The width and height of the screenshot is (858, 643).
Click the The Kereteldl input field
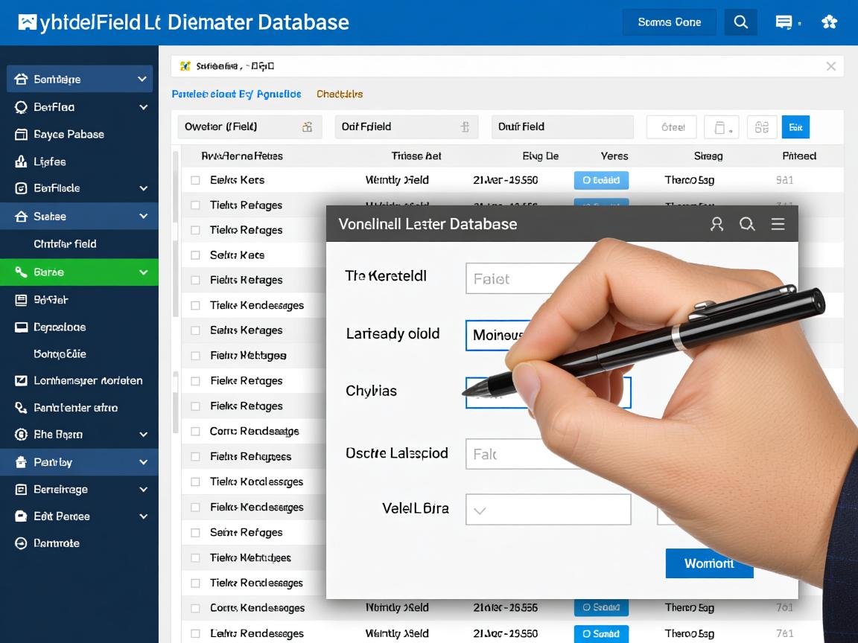click(521, 279)
